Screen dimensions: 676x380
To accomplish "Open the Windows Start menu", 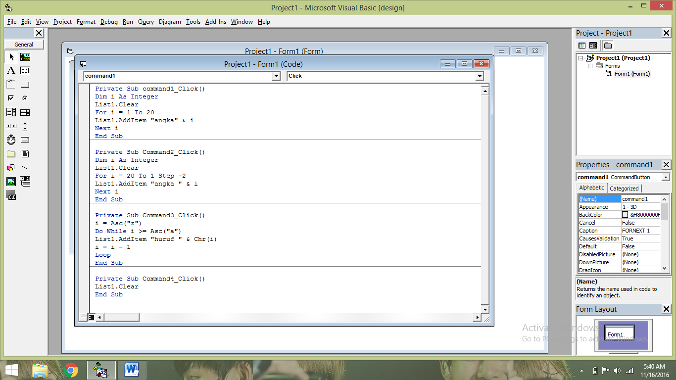I will (x=10, y=370).
